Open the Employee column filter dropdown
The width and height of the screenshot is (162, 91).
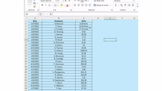click(74, 21)
